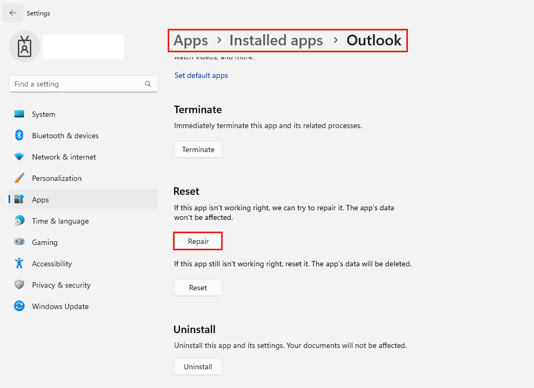Repair the Outlook app

[x=198, y=241]
